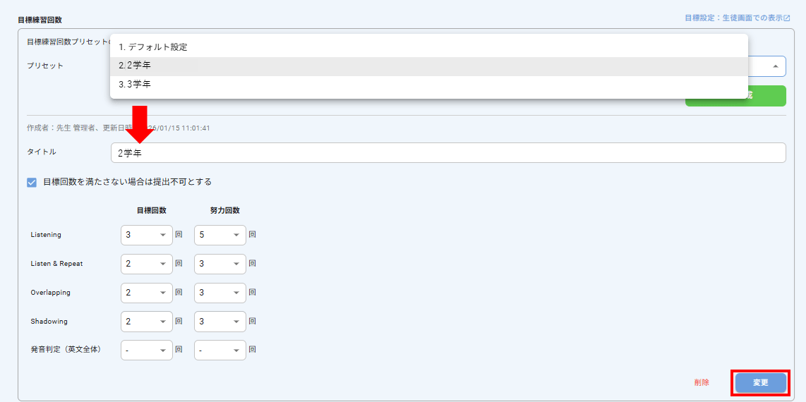The width and height of the screenshot is (806, 402).
Task: Open Overlapping 努力回数 dropdown
Action: (220, 293)
